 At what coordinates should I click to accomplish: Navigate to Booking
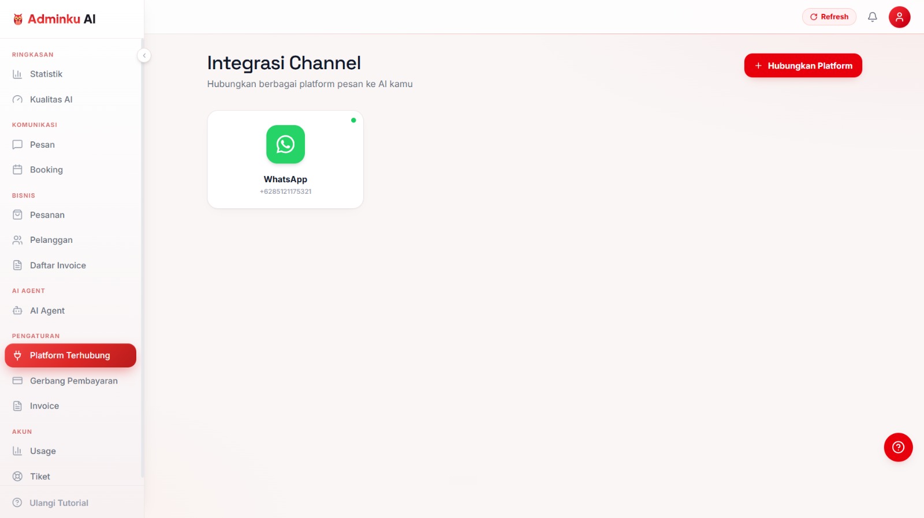tap(70, 170)
